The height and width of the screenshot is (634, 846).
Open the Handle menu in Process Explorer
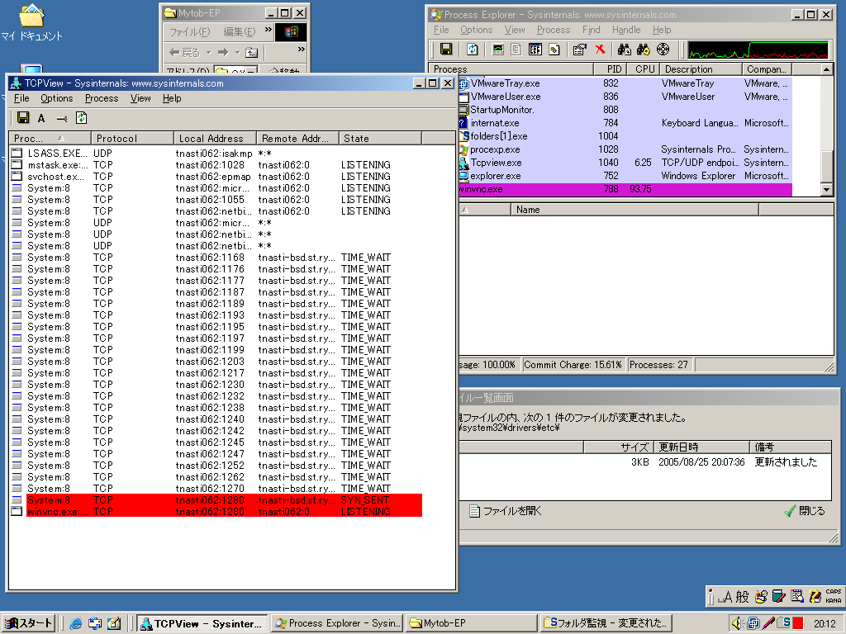(625, 30)
